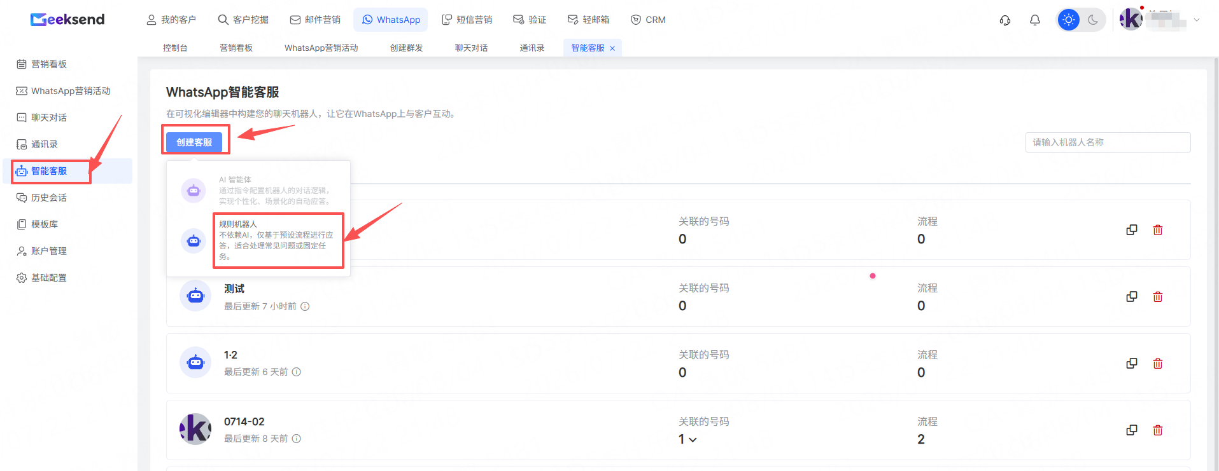
Task: Open user avatar in top bar
Action: [1131, 19]
